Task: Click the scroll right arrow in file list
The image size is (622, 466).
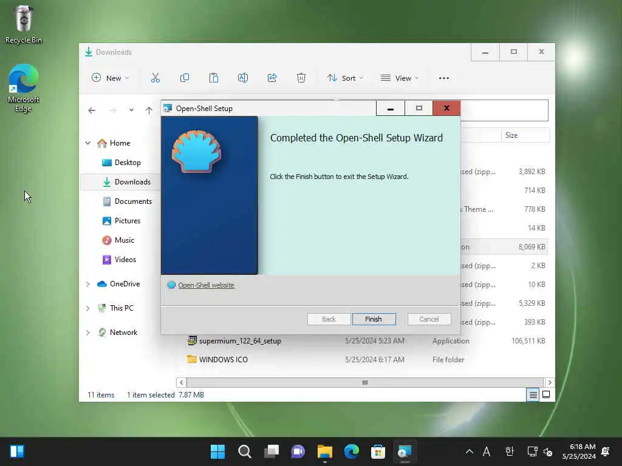Action: [549, 382]
